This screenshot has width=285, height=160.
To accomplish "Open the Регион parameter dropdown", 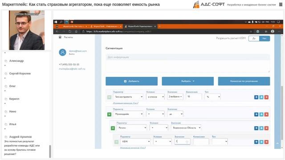I will click(x=132, y=128).
